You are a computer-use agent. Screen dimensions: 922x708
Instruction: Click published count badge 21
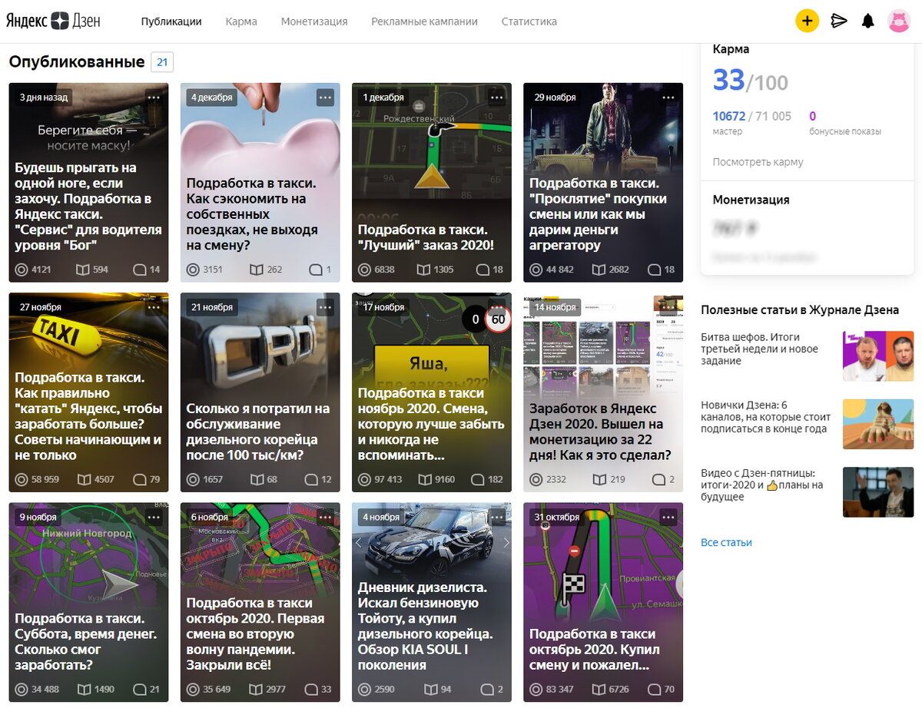coord(162,62)
